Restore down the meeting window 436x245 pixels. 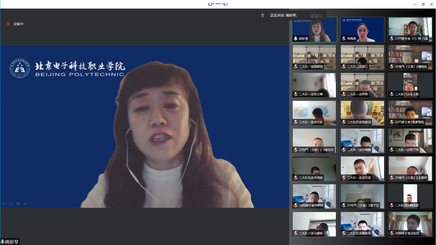423,4
